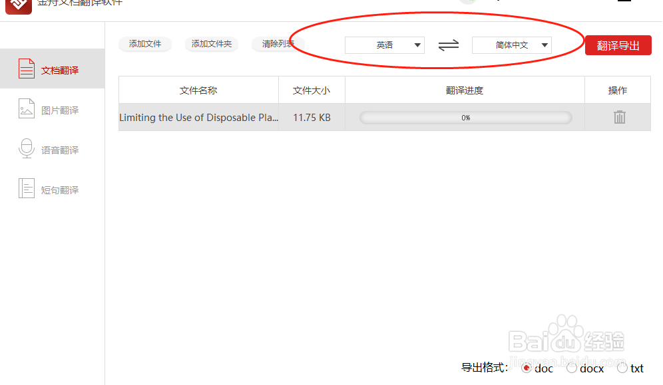The height and width of the screenshot is (385, 663).
Task: Select 短句翻译 in the sidebar
Action: click(x=50, y=189)
